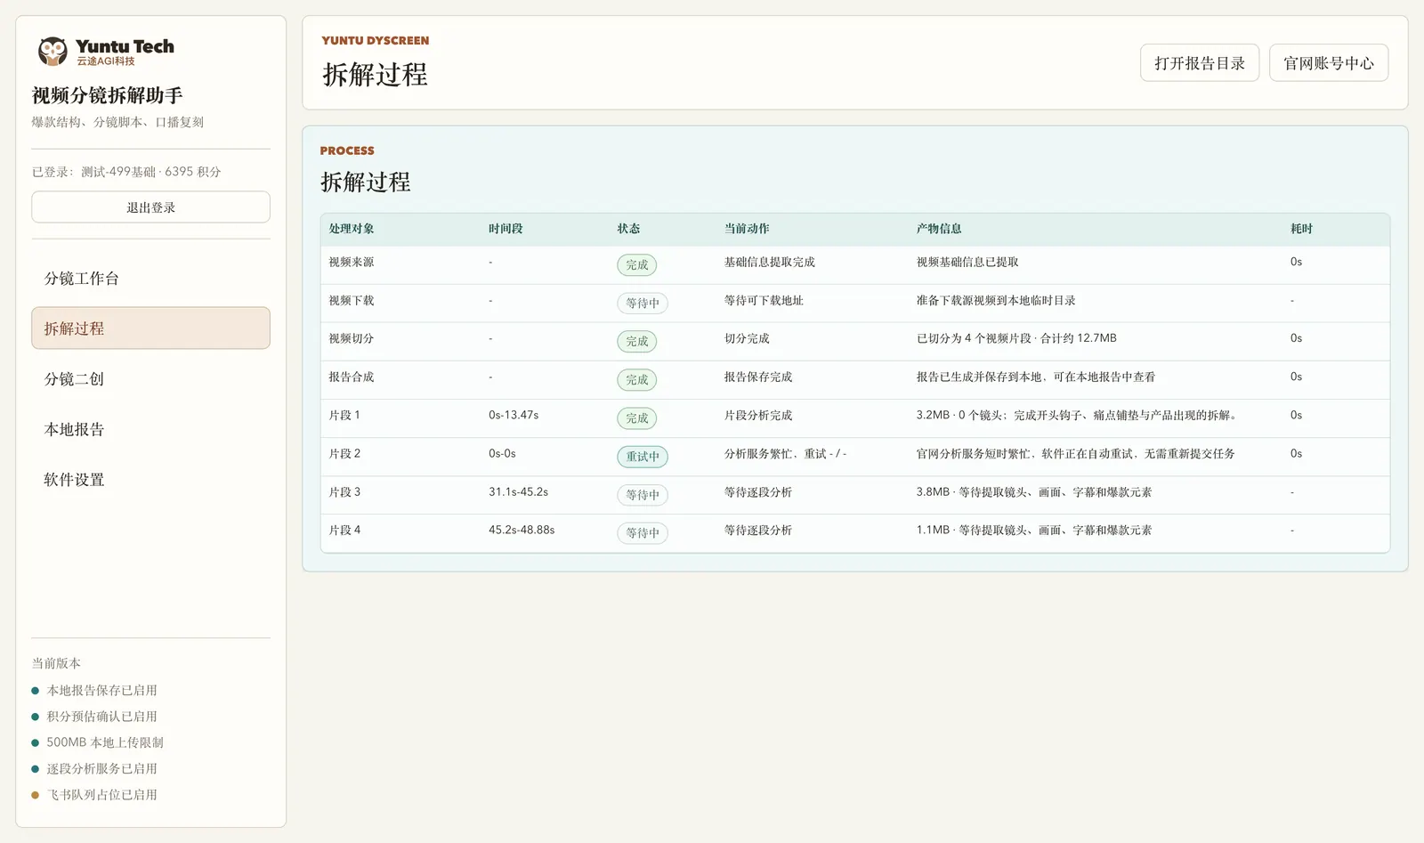The image size is (1424, 843).
Task: Click 等待中 status badge for 视频下载
Action: point(642,303)
